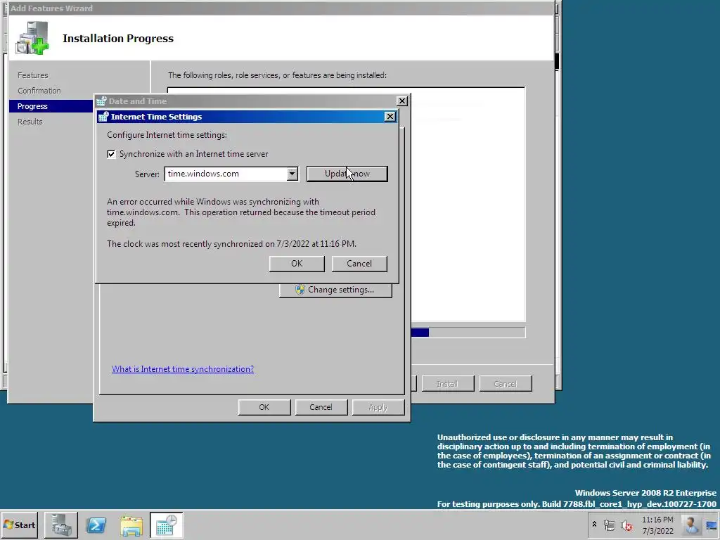The image size is (720, 540).
Task: Close the Date and Time window
Action: tap(401, 101)
